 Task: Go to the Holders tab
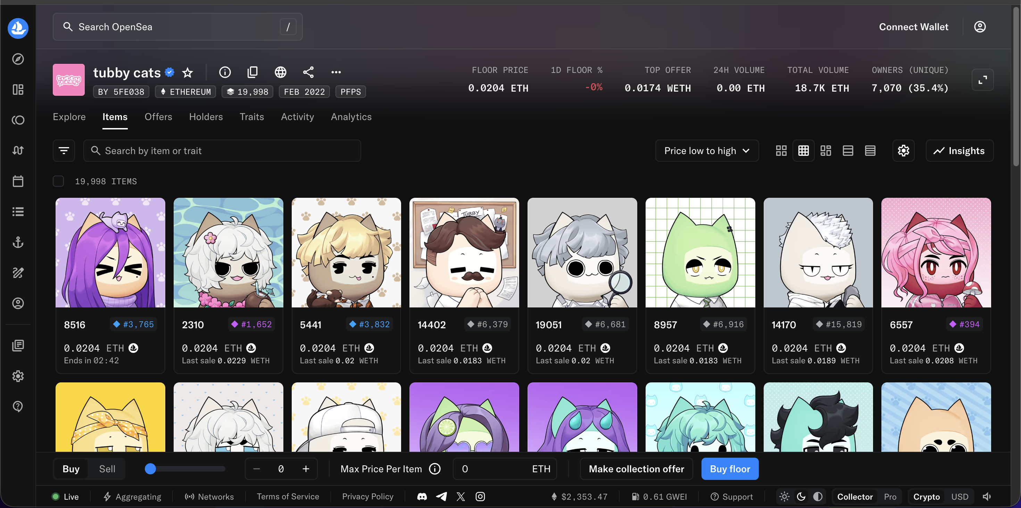[206, 117]
